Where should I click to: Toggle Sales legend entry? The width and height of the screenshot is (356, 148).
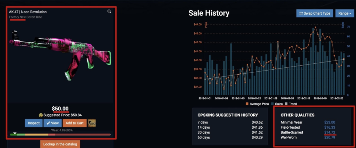click(x=277, y=104)
